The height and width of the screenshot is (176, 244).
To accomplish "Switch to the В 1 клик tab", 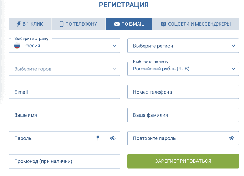I will (x=30, y=24).
